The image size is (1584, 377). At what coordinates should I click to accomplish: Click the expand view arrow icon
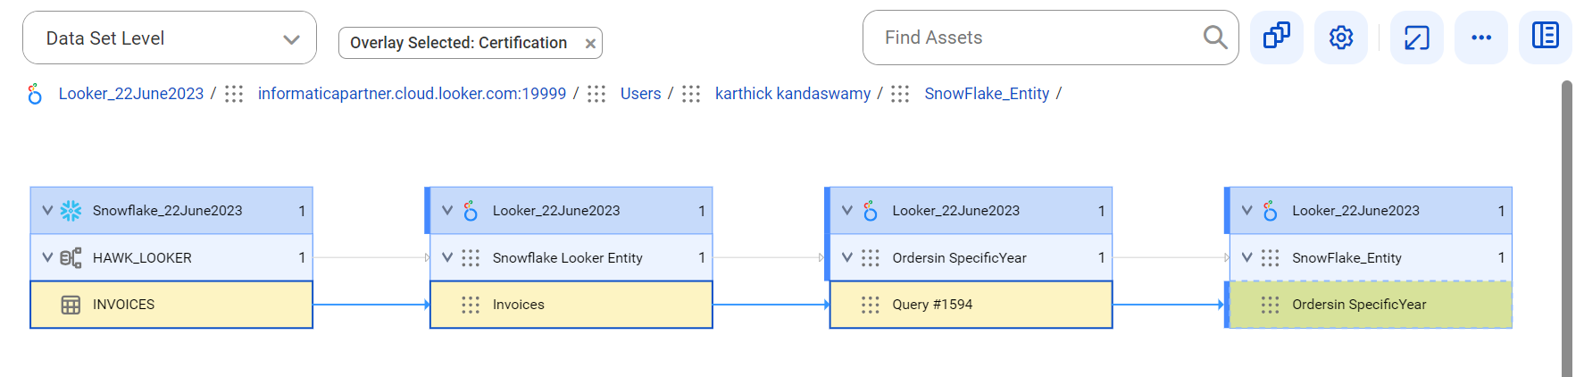[x=1417, y=38]
